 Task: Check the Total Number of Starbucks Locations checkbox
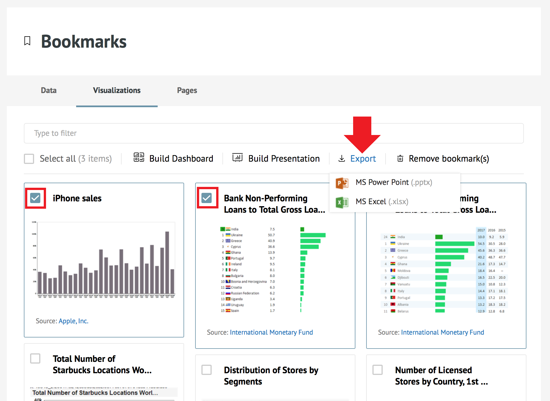[x=35, y=358]
